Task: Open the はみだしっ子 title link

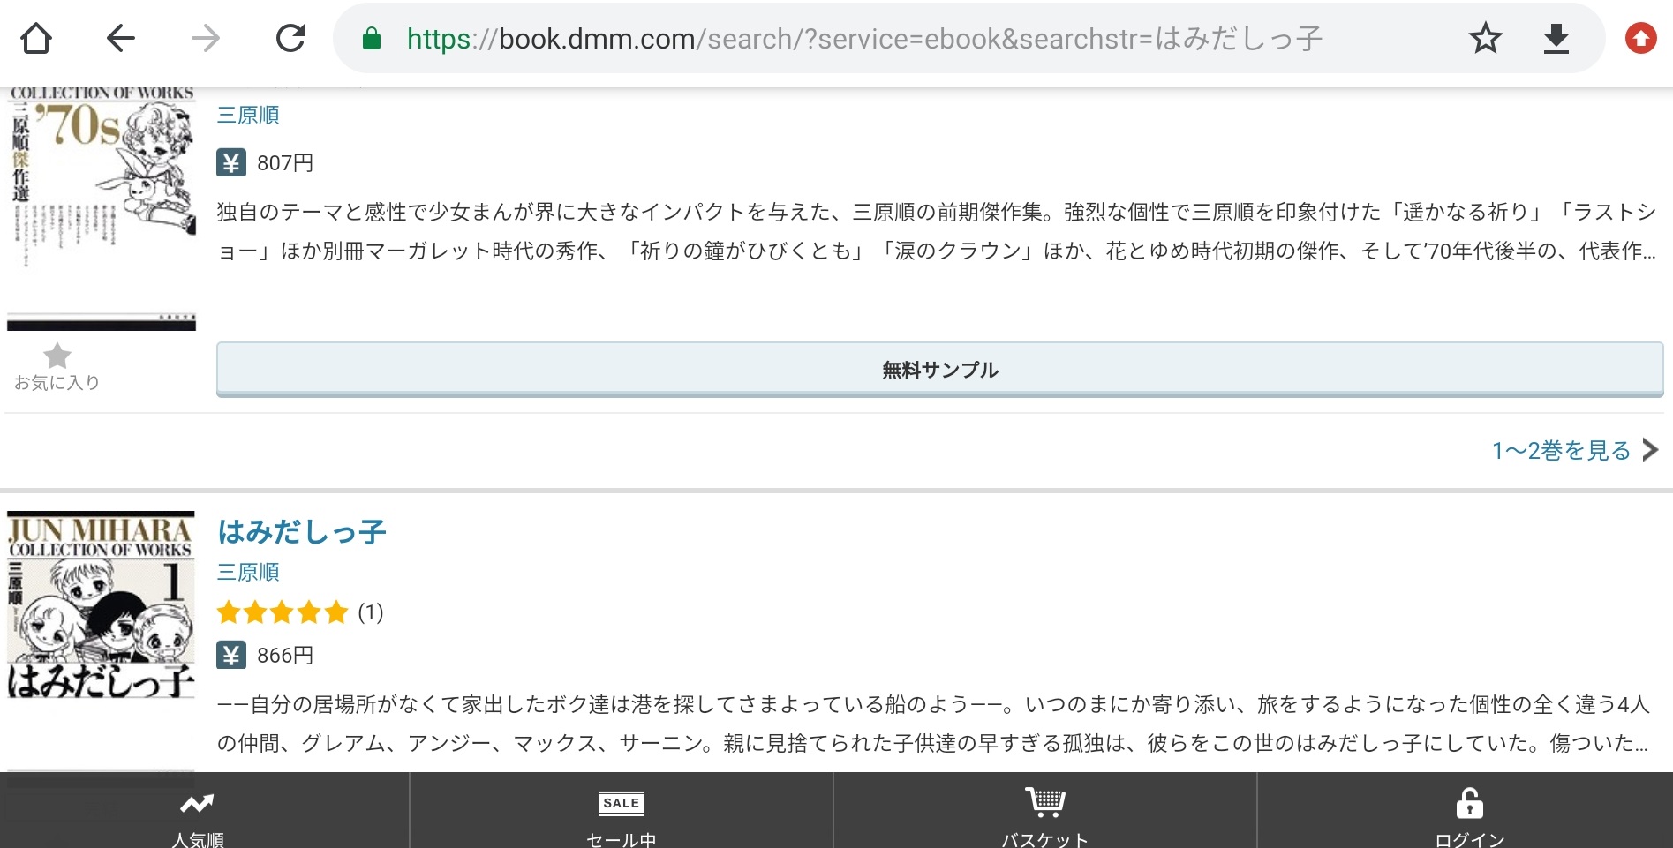Action: click(x=302, y=531)
